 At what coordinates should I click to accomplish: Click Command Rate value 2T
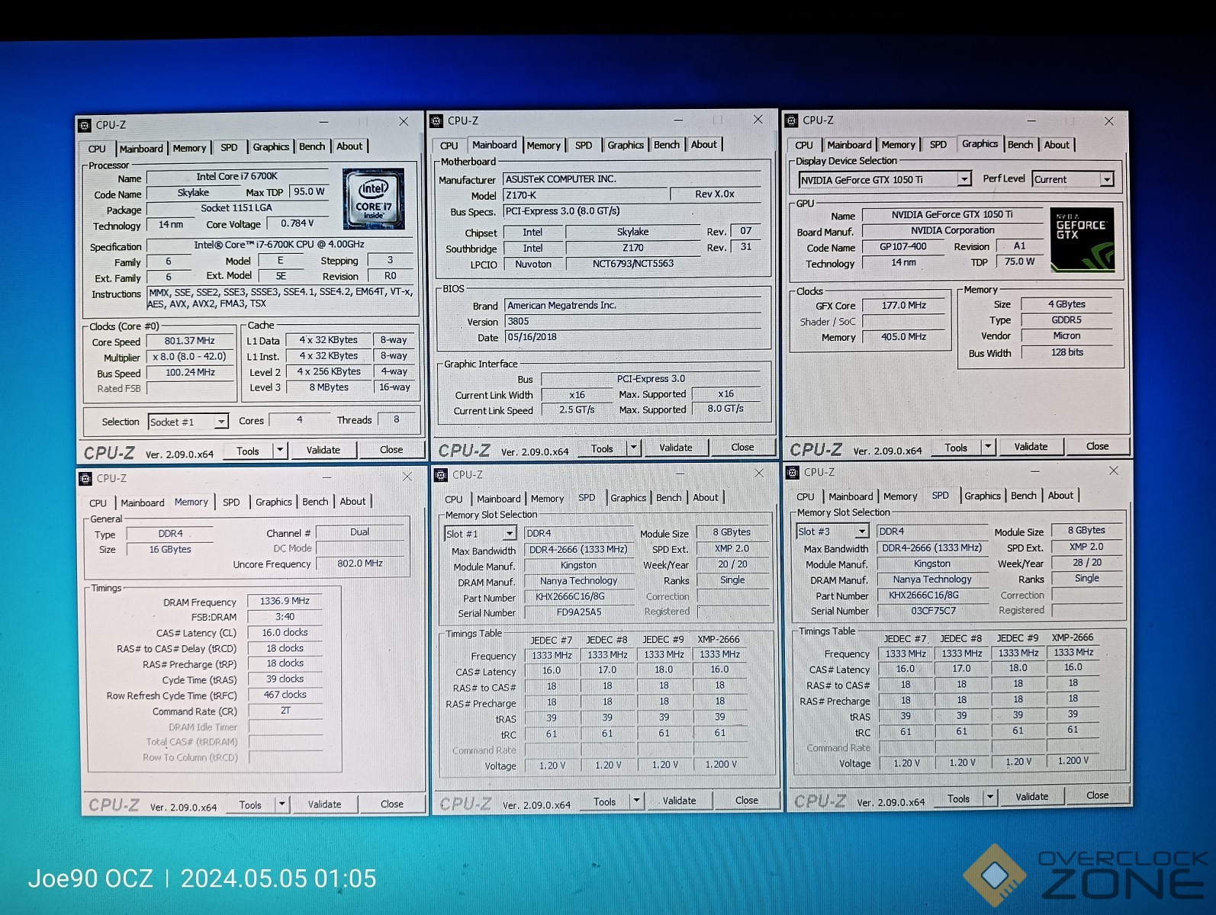(285, 711)
